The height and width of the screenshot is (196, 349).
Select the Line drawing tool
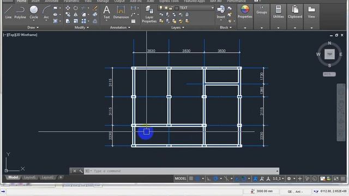point(8,12)
